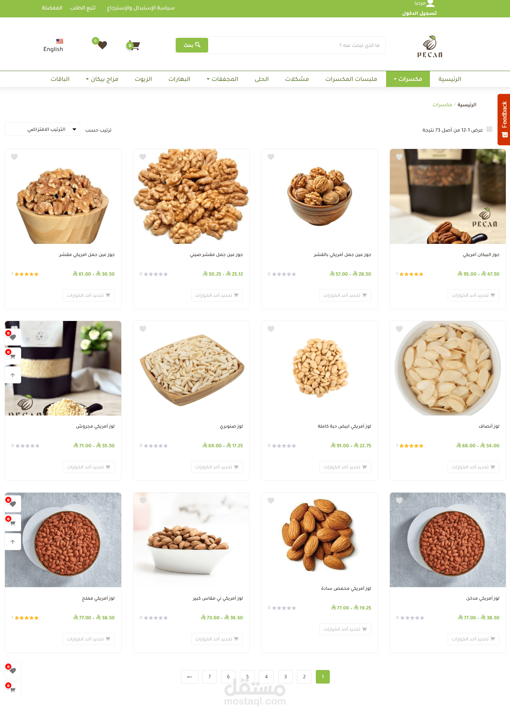Click the PECAN logo
The width and height of the screenshot is (510, 721).
[430, 47]
